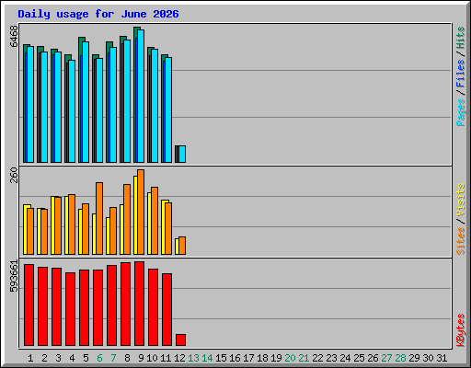Click day 30 on the x-axis
The width and height of the screenshot is (471, 368).
tap(428, 358)
